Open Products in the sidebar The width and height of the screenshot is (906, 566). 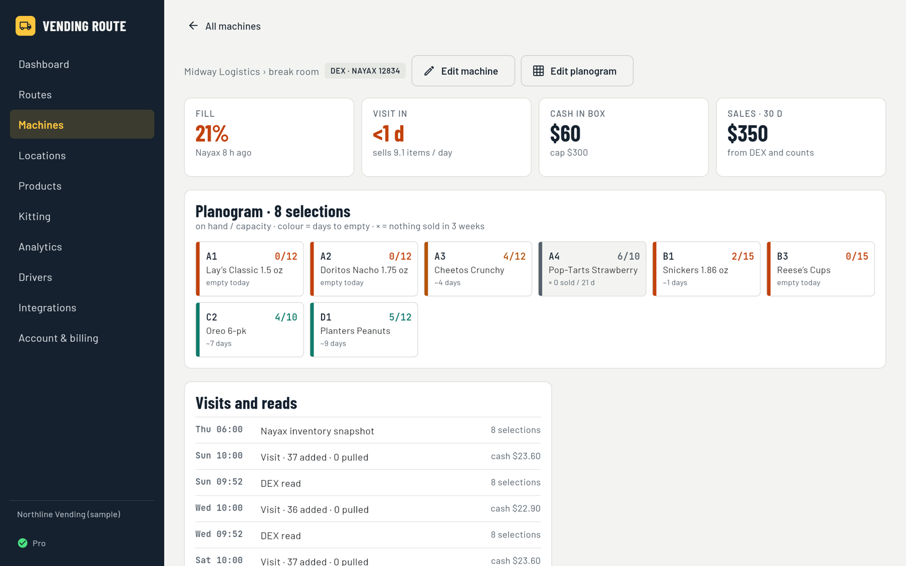coord(82,186)
